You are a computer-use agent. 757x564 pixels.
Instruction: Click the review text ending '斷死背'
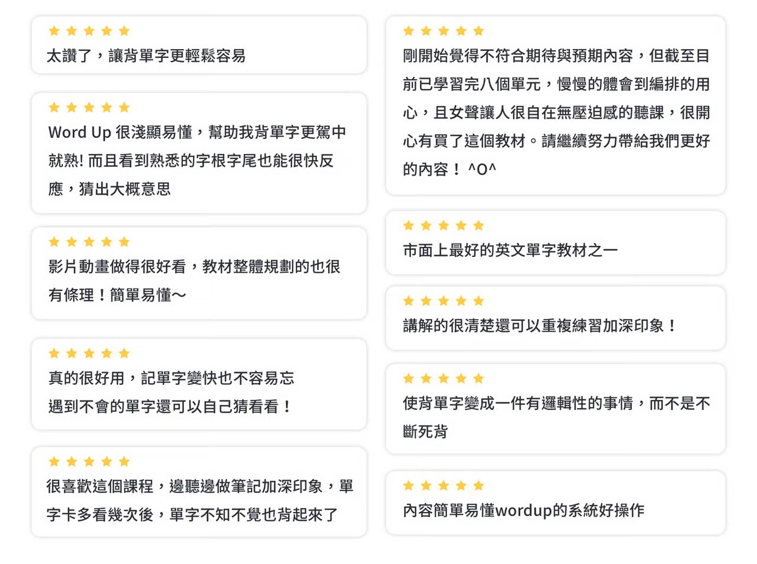557,417
